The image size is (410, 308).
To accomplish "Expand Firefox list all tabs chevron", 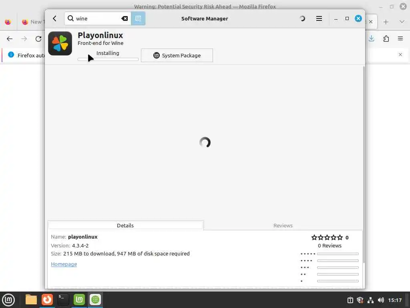I will 402,22.
